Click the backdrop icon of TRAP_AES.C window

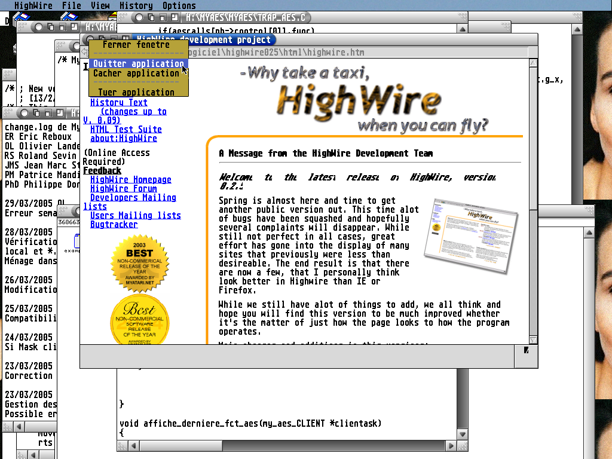click(x=151, y=17)
